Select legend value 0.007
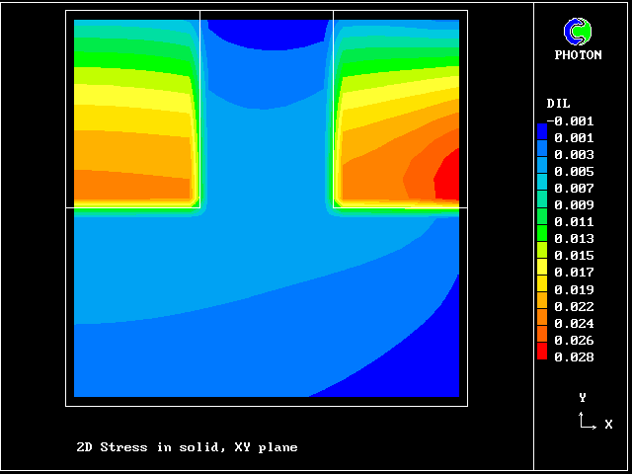The width and height of the screenshot is (632, 474). point(574,189)
